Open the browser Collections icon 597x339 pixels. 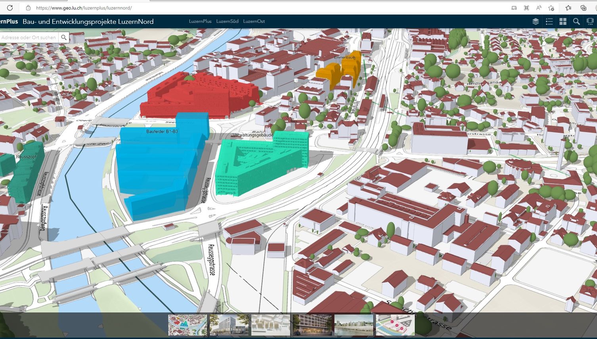coord(584,8)
